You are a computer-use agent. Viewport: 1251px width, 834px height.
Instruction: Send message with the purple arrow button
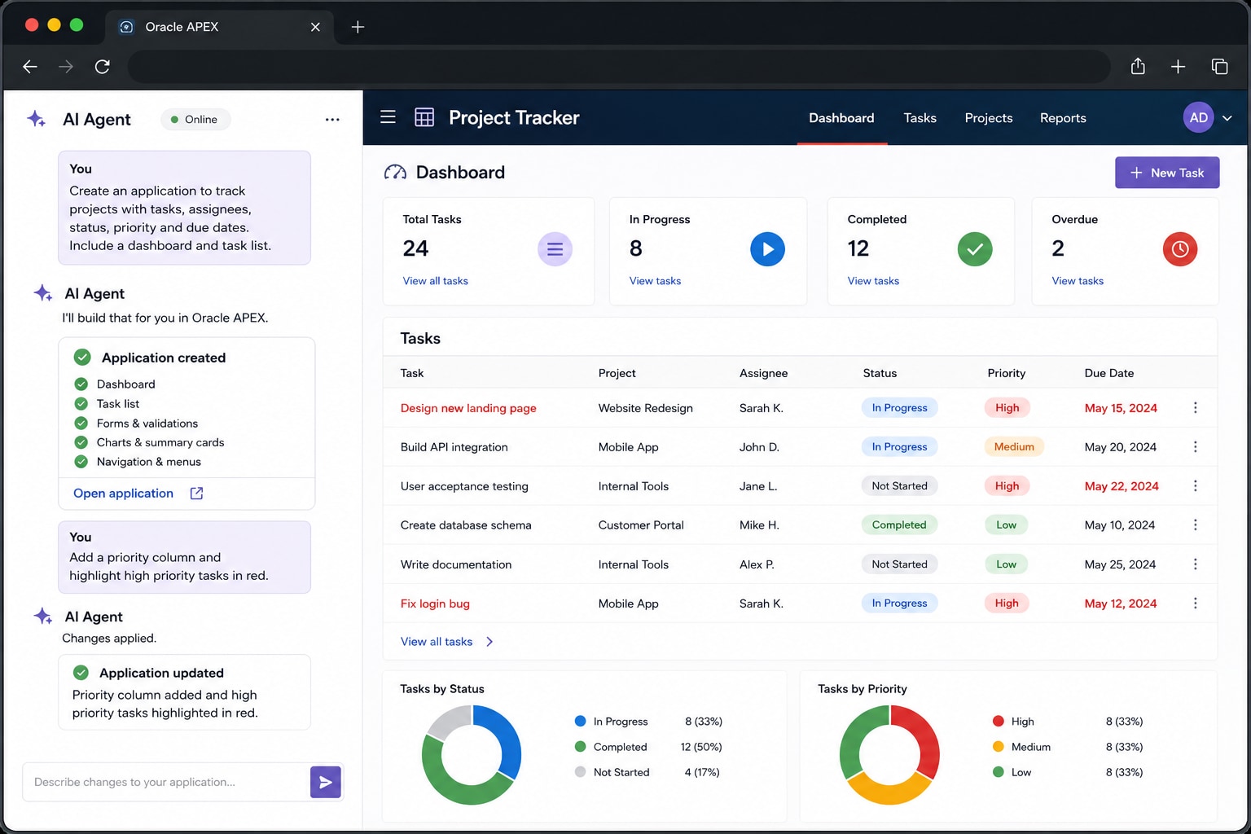pyautogui.click(x=326, y=782)
